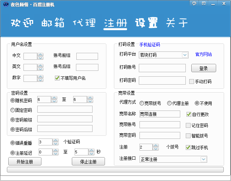Viewport: 231px width, 181px height.
Task: Open the 设置 tab
Action: (146, 22)
